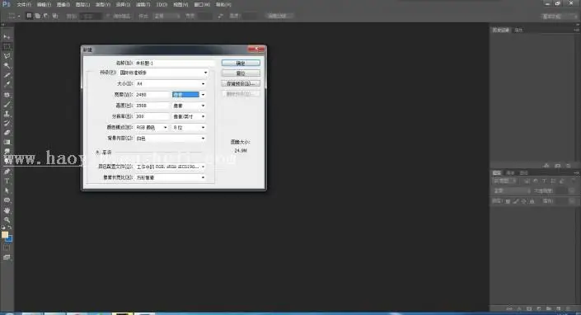Click create new layer icon
The height and width of the screenshot is (315, 581).
pyautogui.click(x=559, y=308)
